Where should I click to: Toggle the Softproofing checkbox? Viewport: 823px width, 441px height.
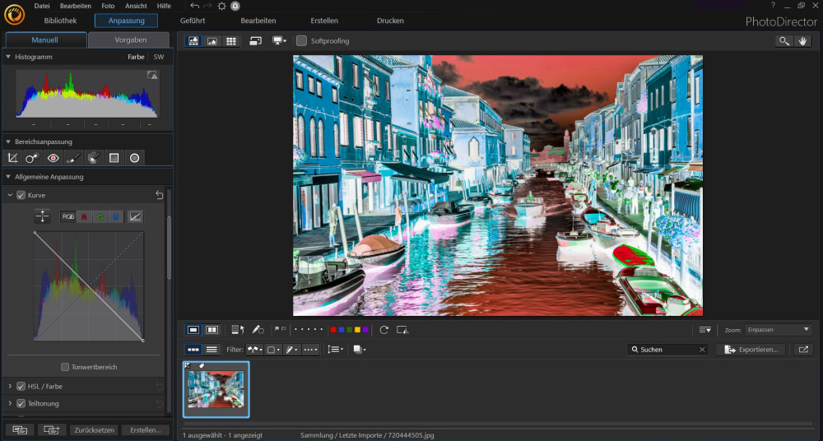(301, 41)
